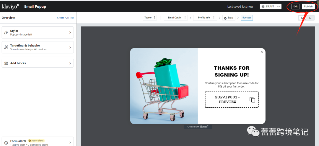This screenshot has width=319, height=146.
Task: Open Email Opt-In three-dot menu
Action: tap(185, 18)
